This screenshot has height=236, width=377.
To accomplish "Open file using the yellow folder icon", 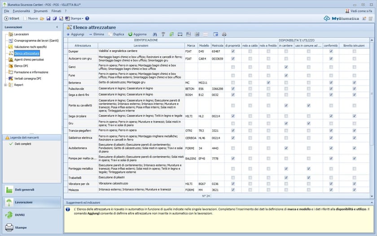I will tap(42, 19).
